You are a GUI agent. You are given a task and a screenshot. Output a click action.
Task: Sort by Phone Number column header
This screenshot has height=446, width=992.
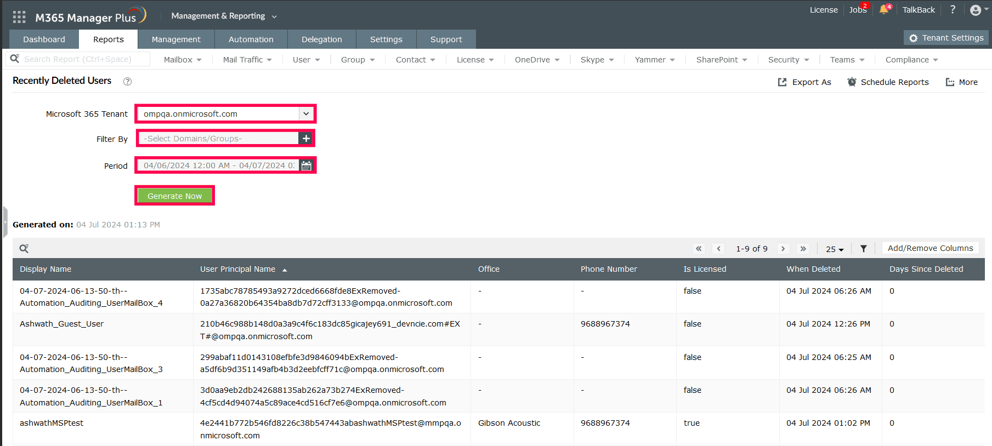pos(609,269)
